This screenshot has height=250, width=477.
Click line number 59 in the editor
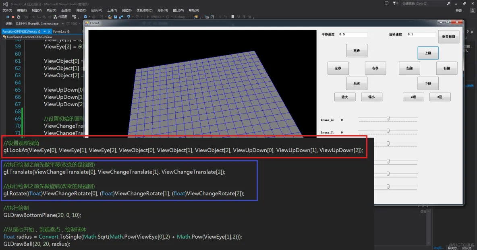pyautogui.click(x=18, y=47)
